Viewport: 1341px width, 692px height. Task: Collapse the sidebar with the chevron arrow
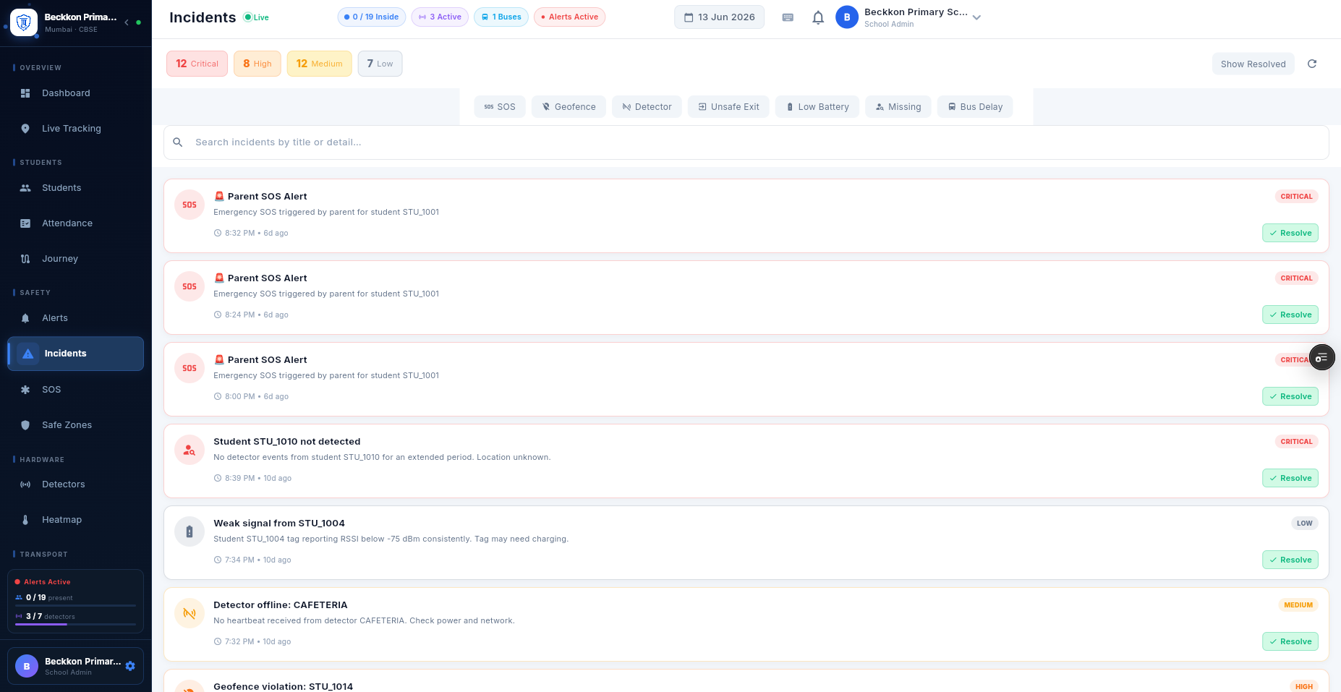pos(127,22)
